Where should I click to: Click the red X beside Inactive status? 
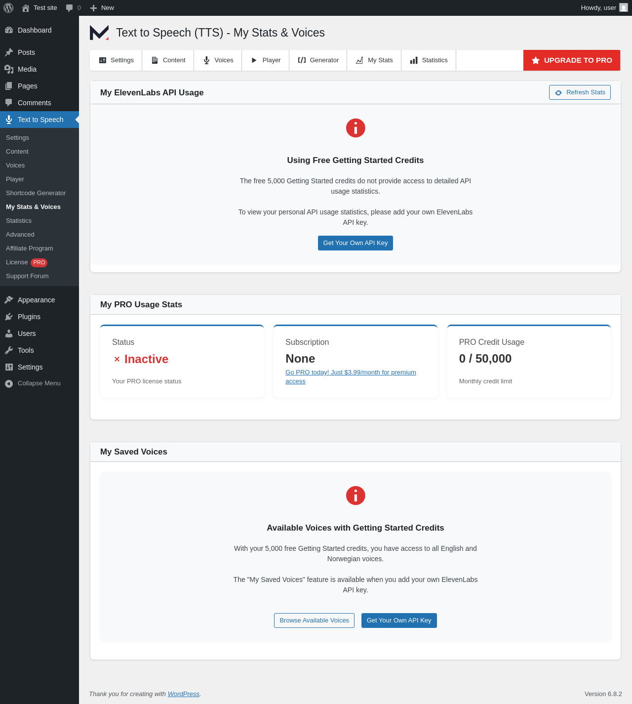coord(117,359)
